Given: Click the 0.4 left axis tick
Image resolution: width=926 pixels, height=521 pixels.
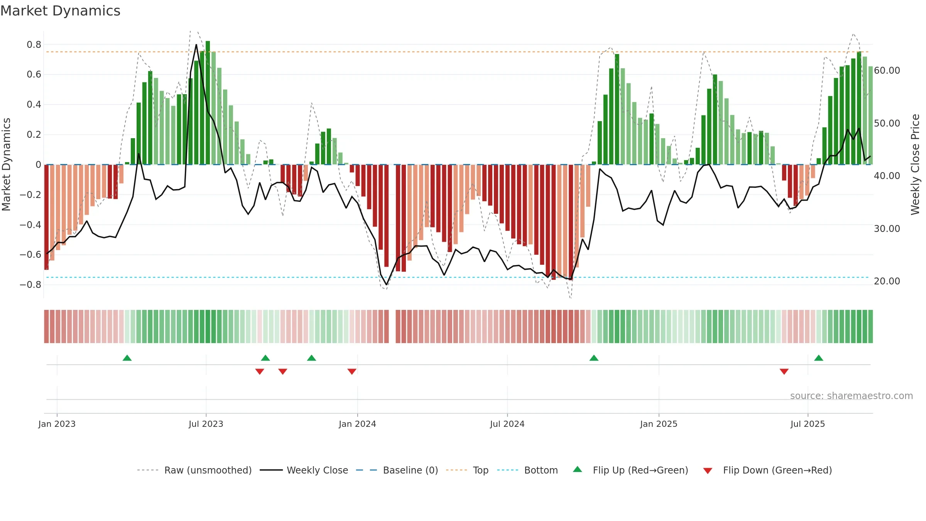Looking at the screenshot, I should 34,104.
